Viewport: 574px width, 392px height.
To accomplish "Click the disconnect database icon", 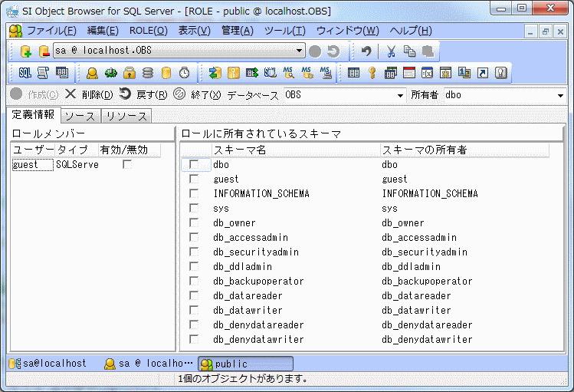I will coord(44,51).
